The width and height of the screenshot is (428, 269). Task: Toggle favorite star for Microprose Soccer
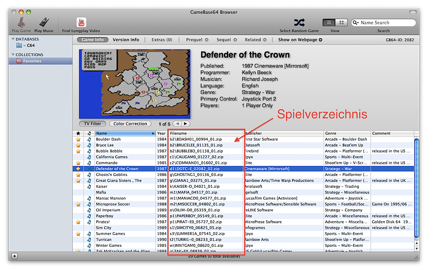[78, 204]
